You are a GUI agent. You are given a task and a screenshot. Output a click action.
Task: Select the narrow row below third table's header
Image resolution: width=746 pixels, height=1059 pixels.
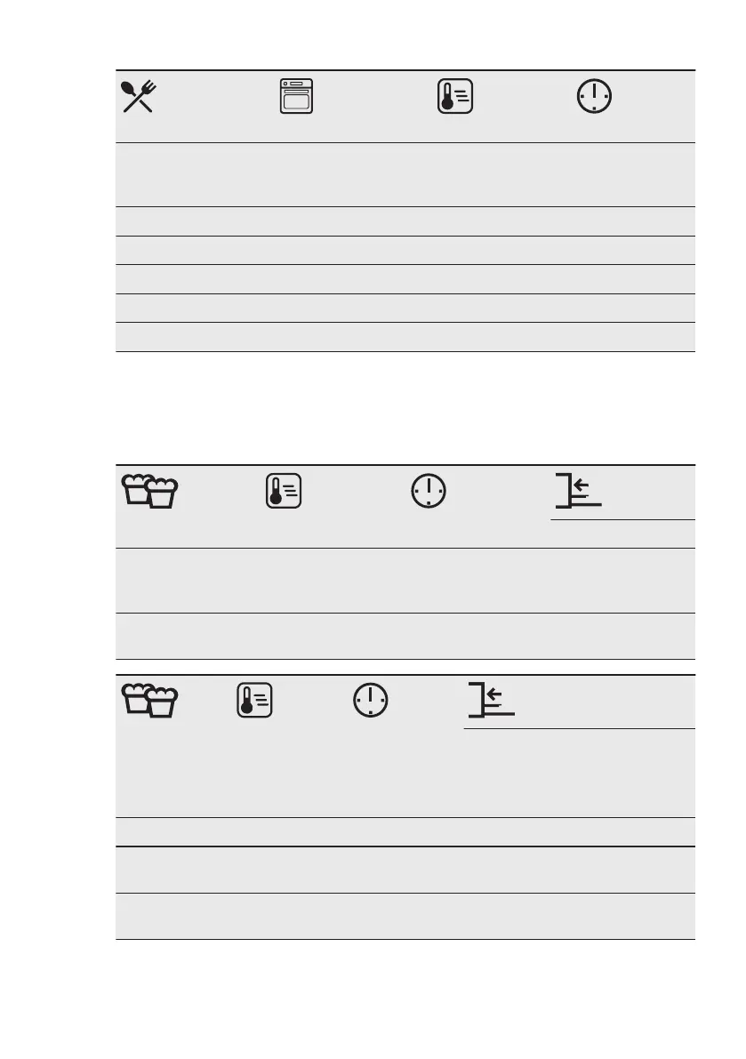pyautogui.click(x=405, y=832)
